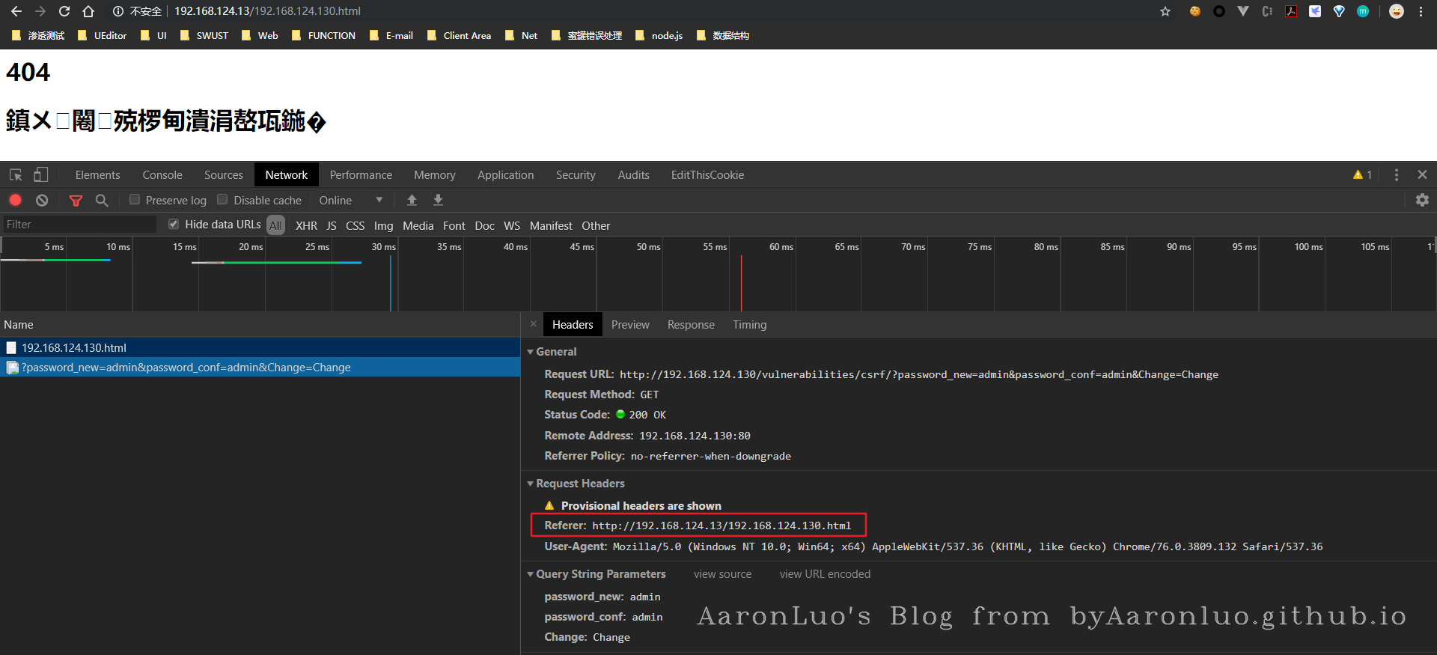Open network settings gear icon

(x=1422, y=200)
